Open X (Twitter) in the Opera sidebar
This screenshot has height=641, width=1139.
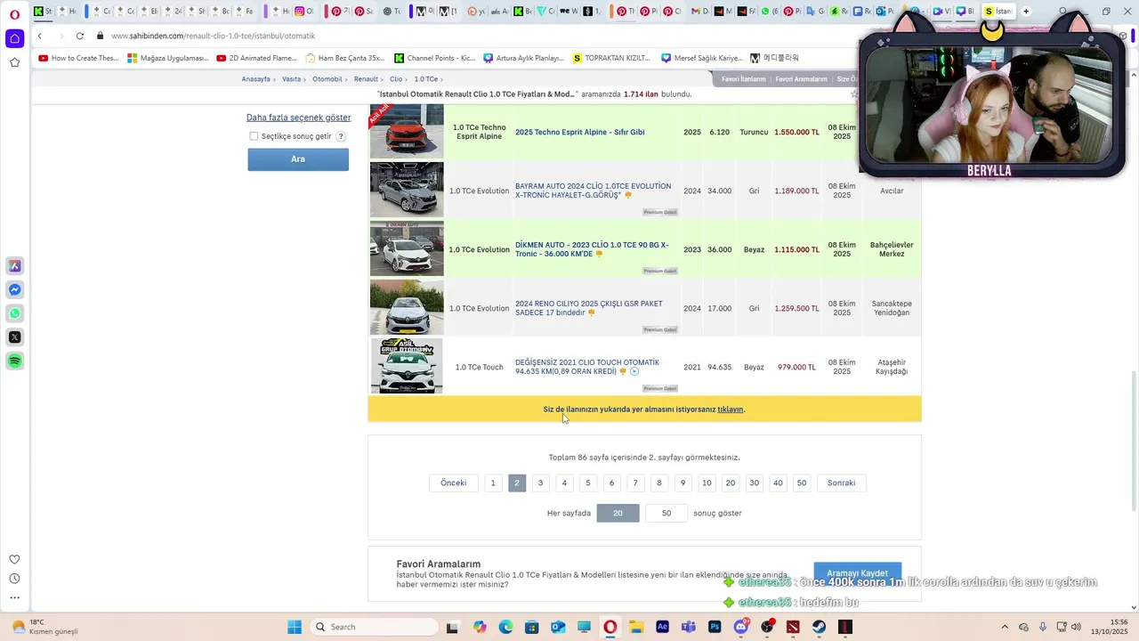15,337
